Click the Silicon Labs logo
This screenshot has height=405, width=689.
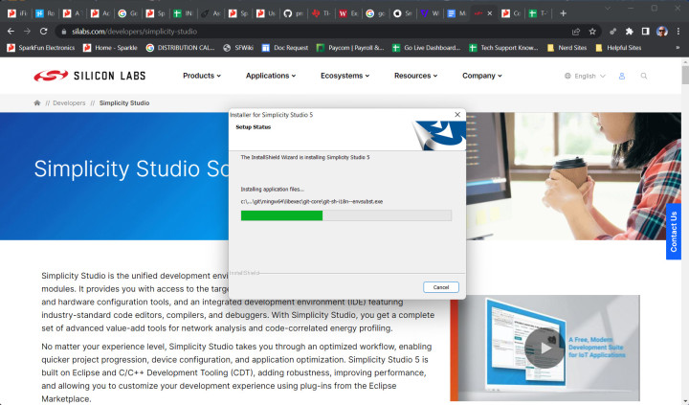coord(90,76)
